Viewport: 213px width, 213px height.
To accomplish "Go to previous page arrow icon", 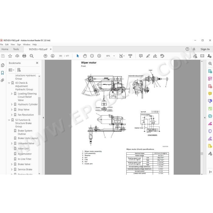I will point(45,56).
